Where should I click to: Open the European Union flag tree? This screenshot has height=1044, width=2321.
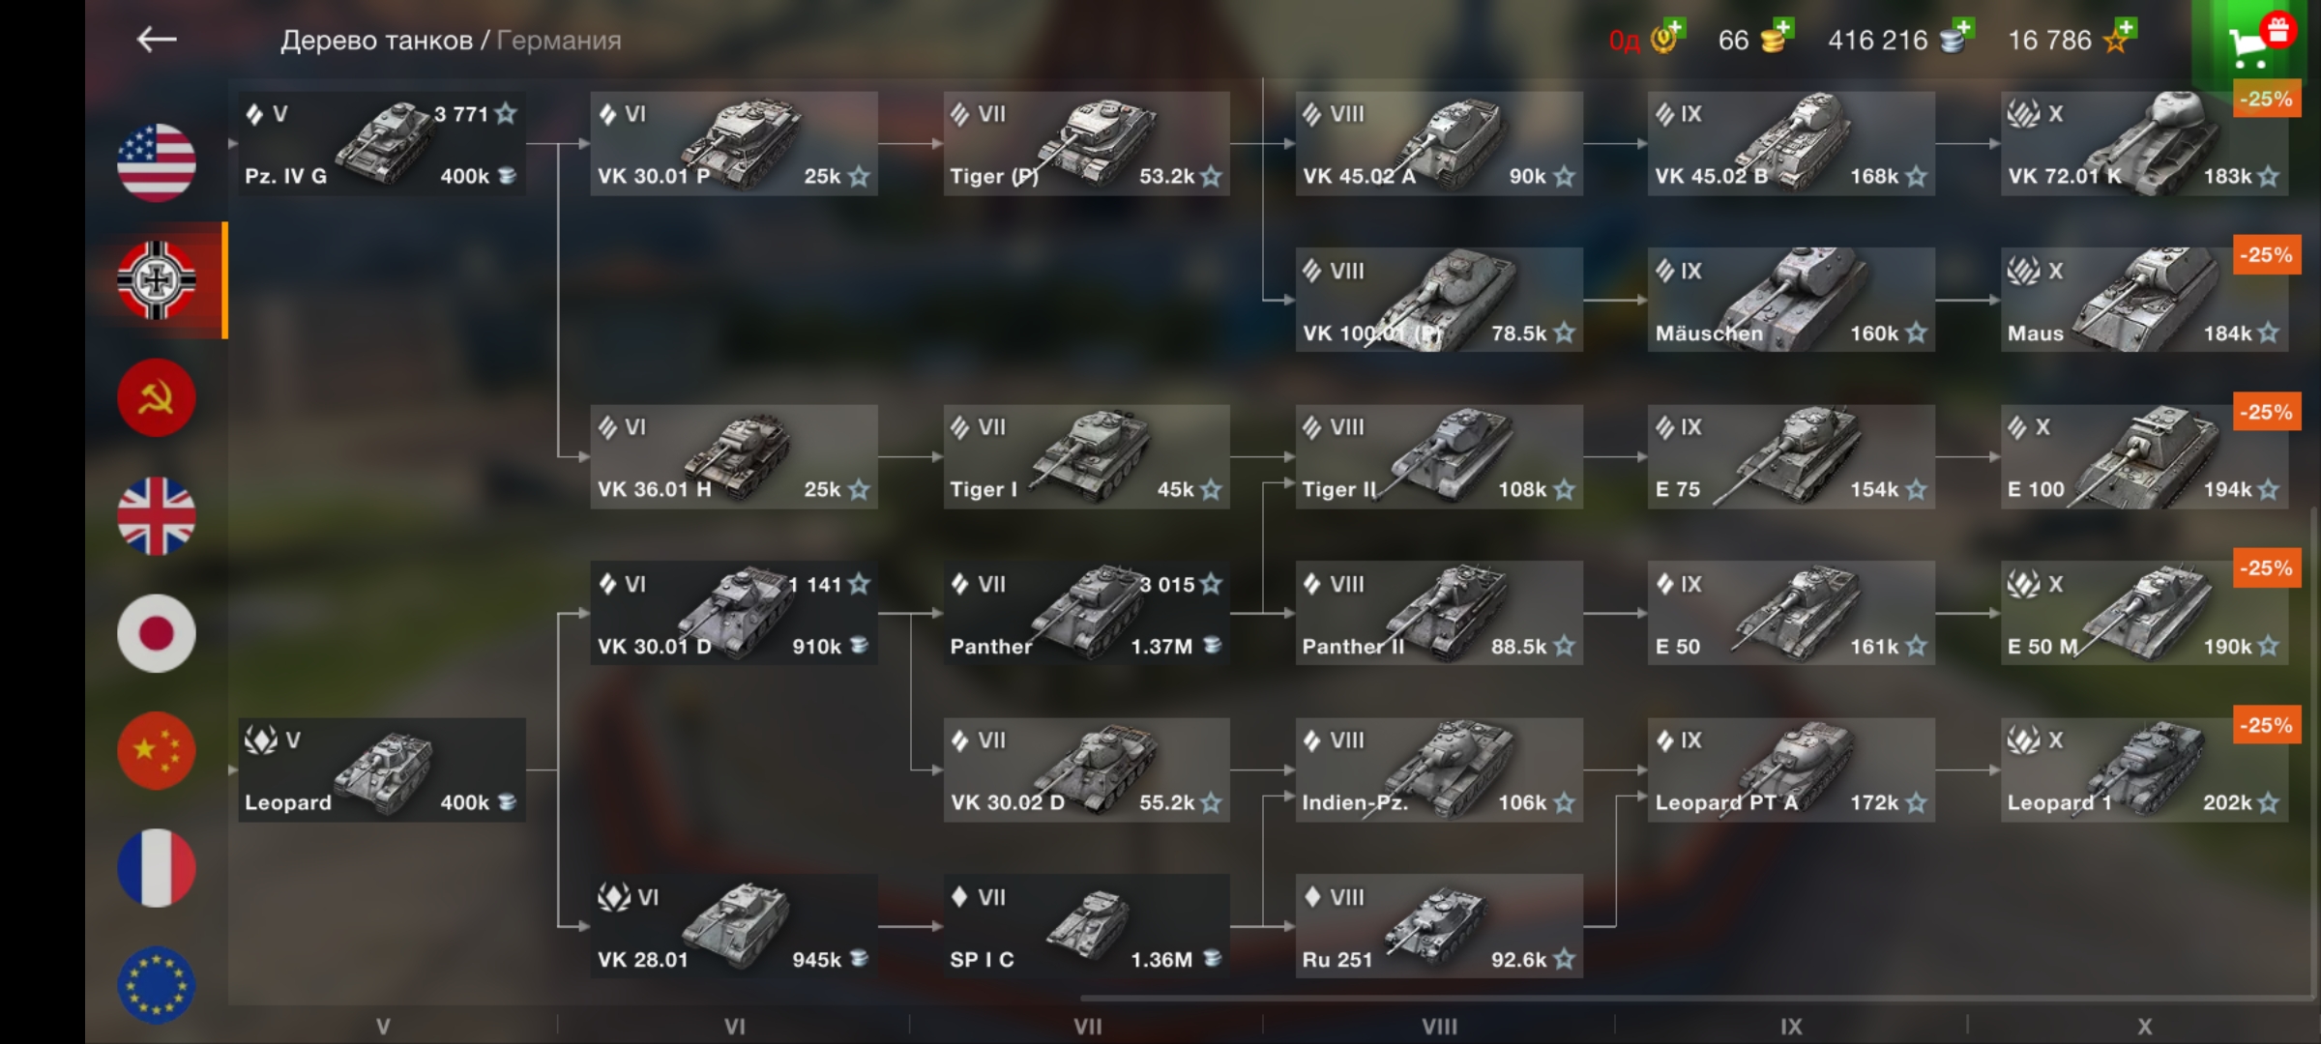157,985
